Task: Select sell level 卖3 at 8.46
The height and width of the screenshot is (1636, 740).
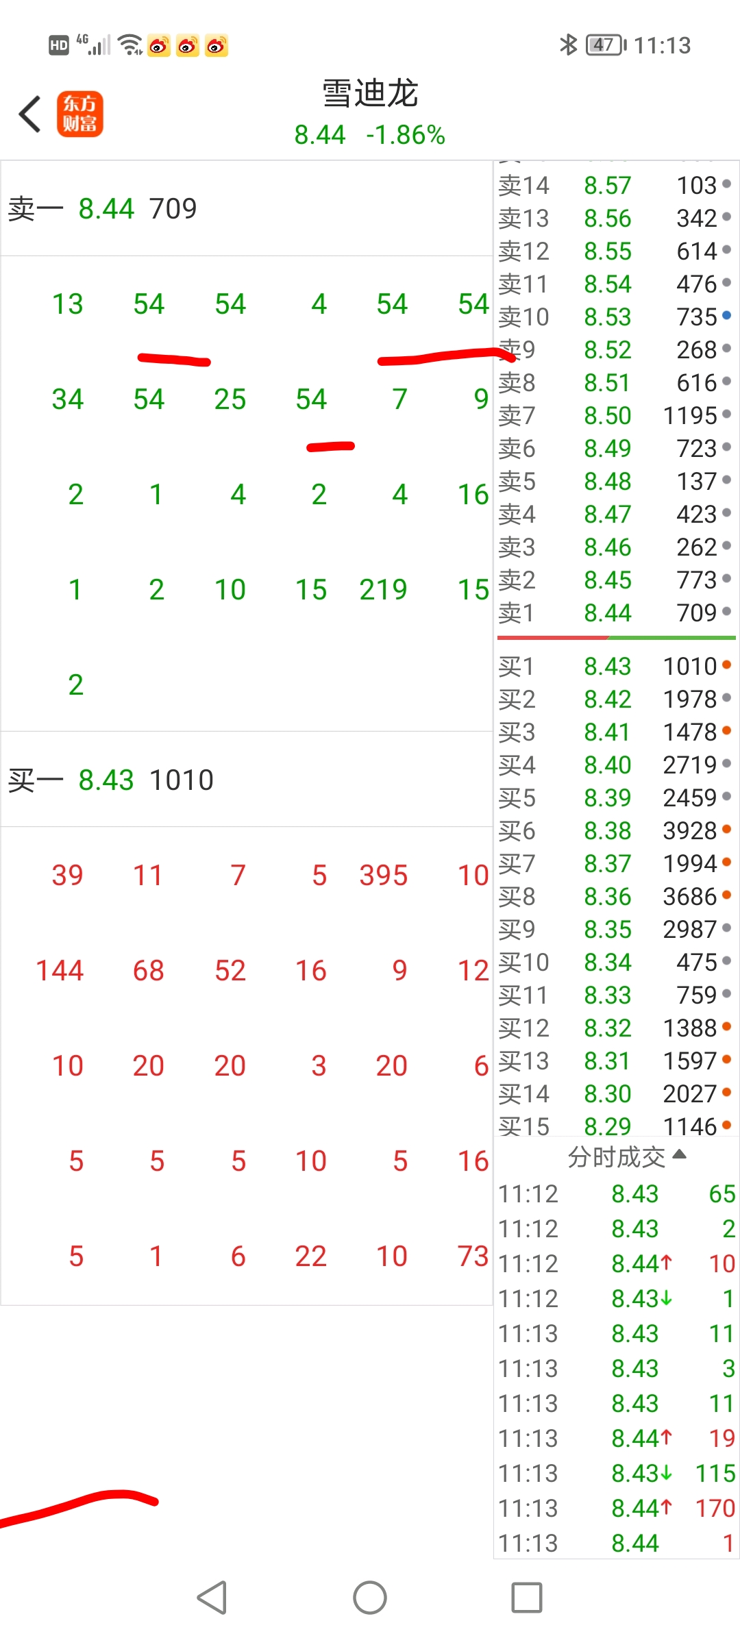Action: (615, 547)
